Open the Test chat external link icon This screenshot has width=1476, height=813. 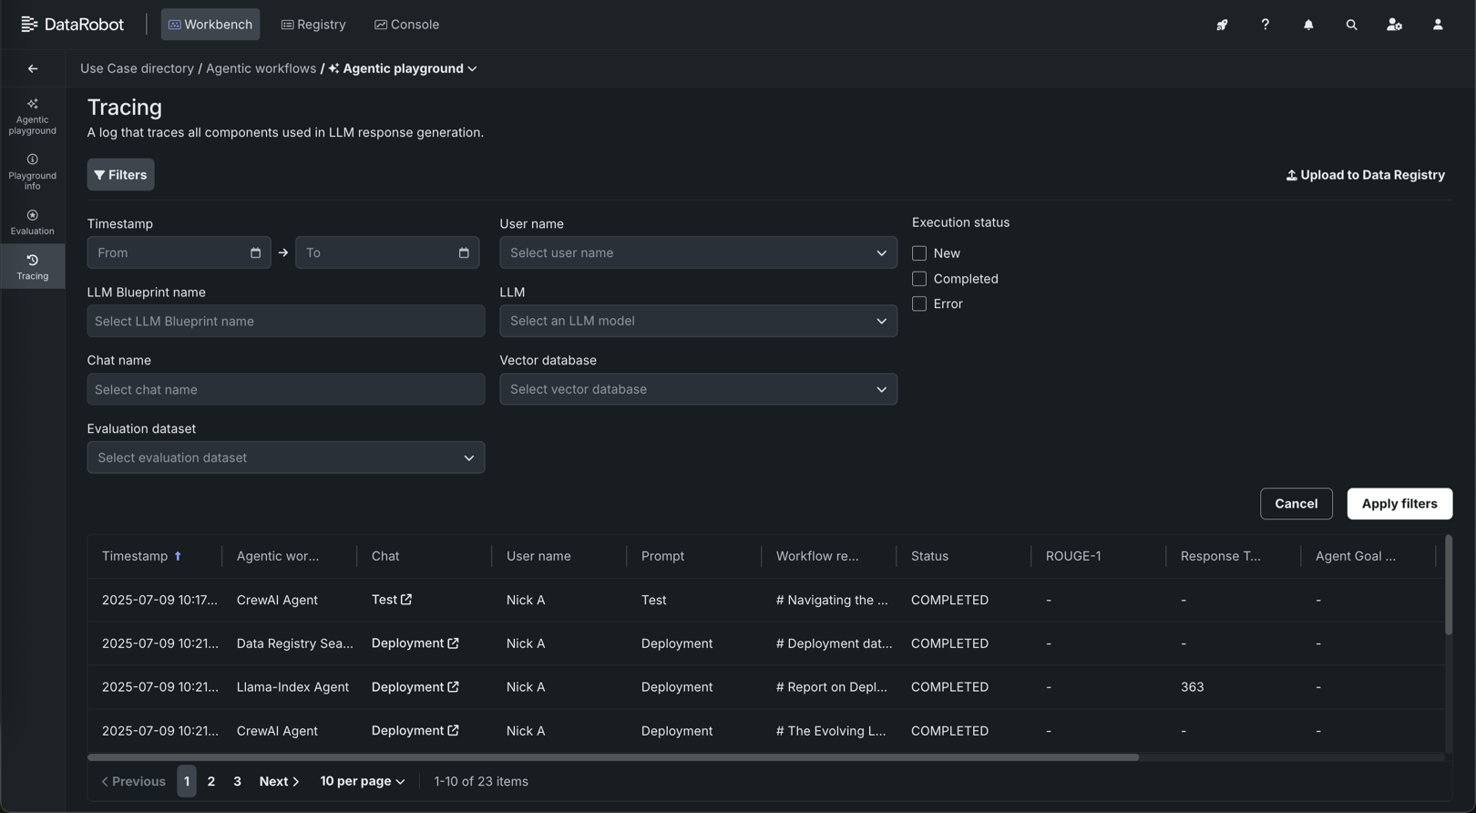(x=406, y=600)
